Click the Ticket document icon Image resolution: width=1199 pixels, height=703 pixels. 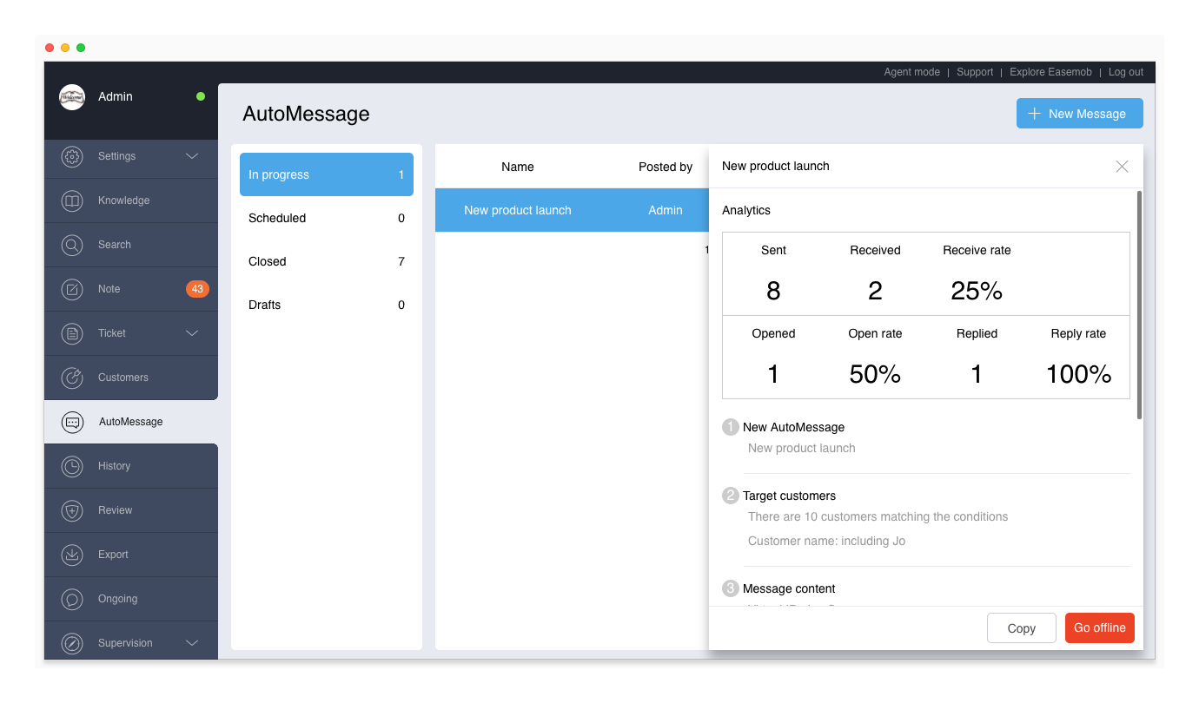click(72, 333)
